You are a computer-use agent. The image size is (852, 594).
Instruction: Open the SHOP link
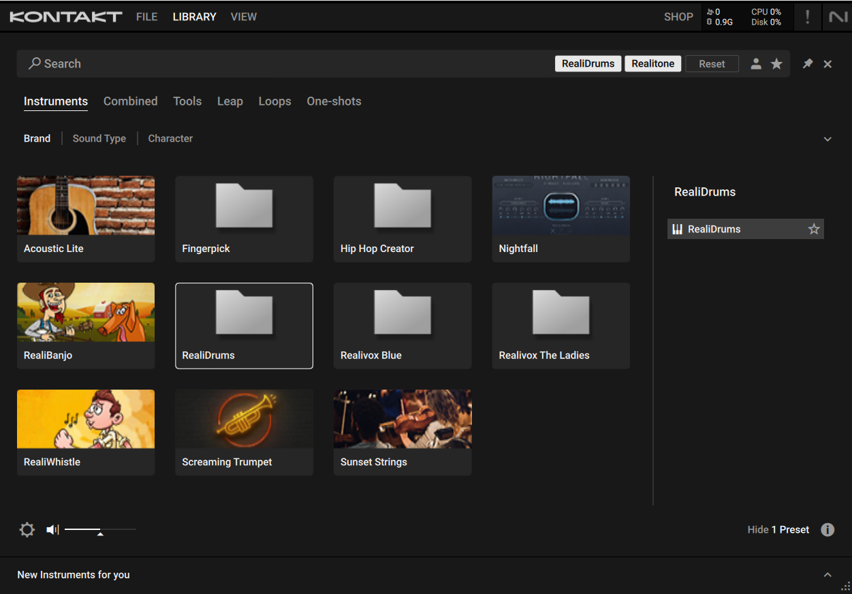pos(678,17)
